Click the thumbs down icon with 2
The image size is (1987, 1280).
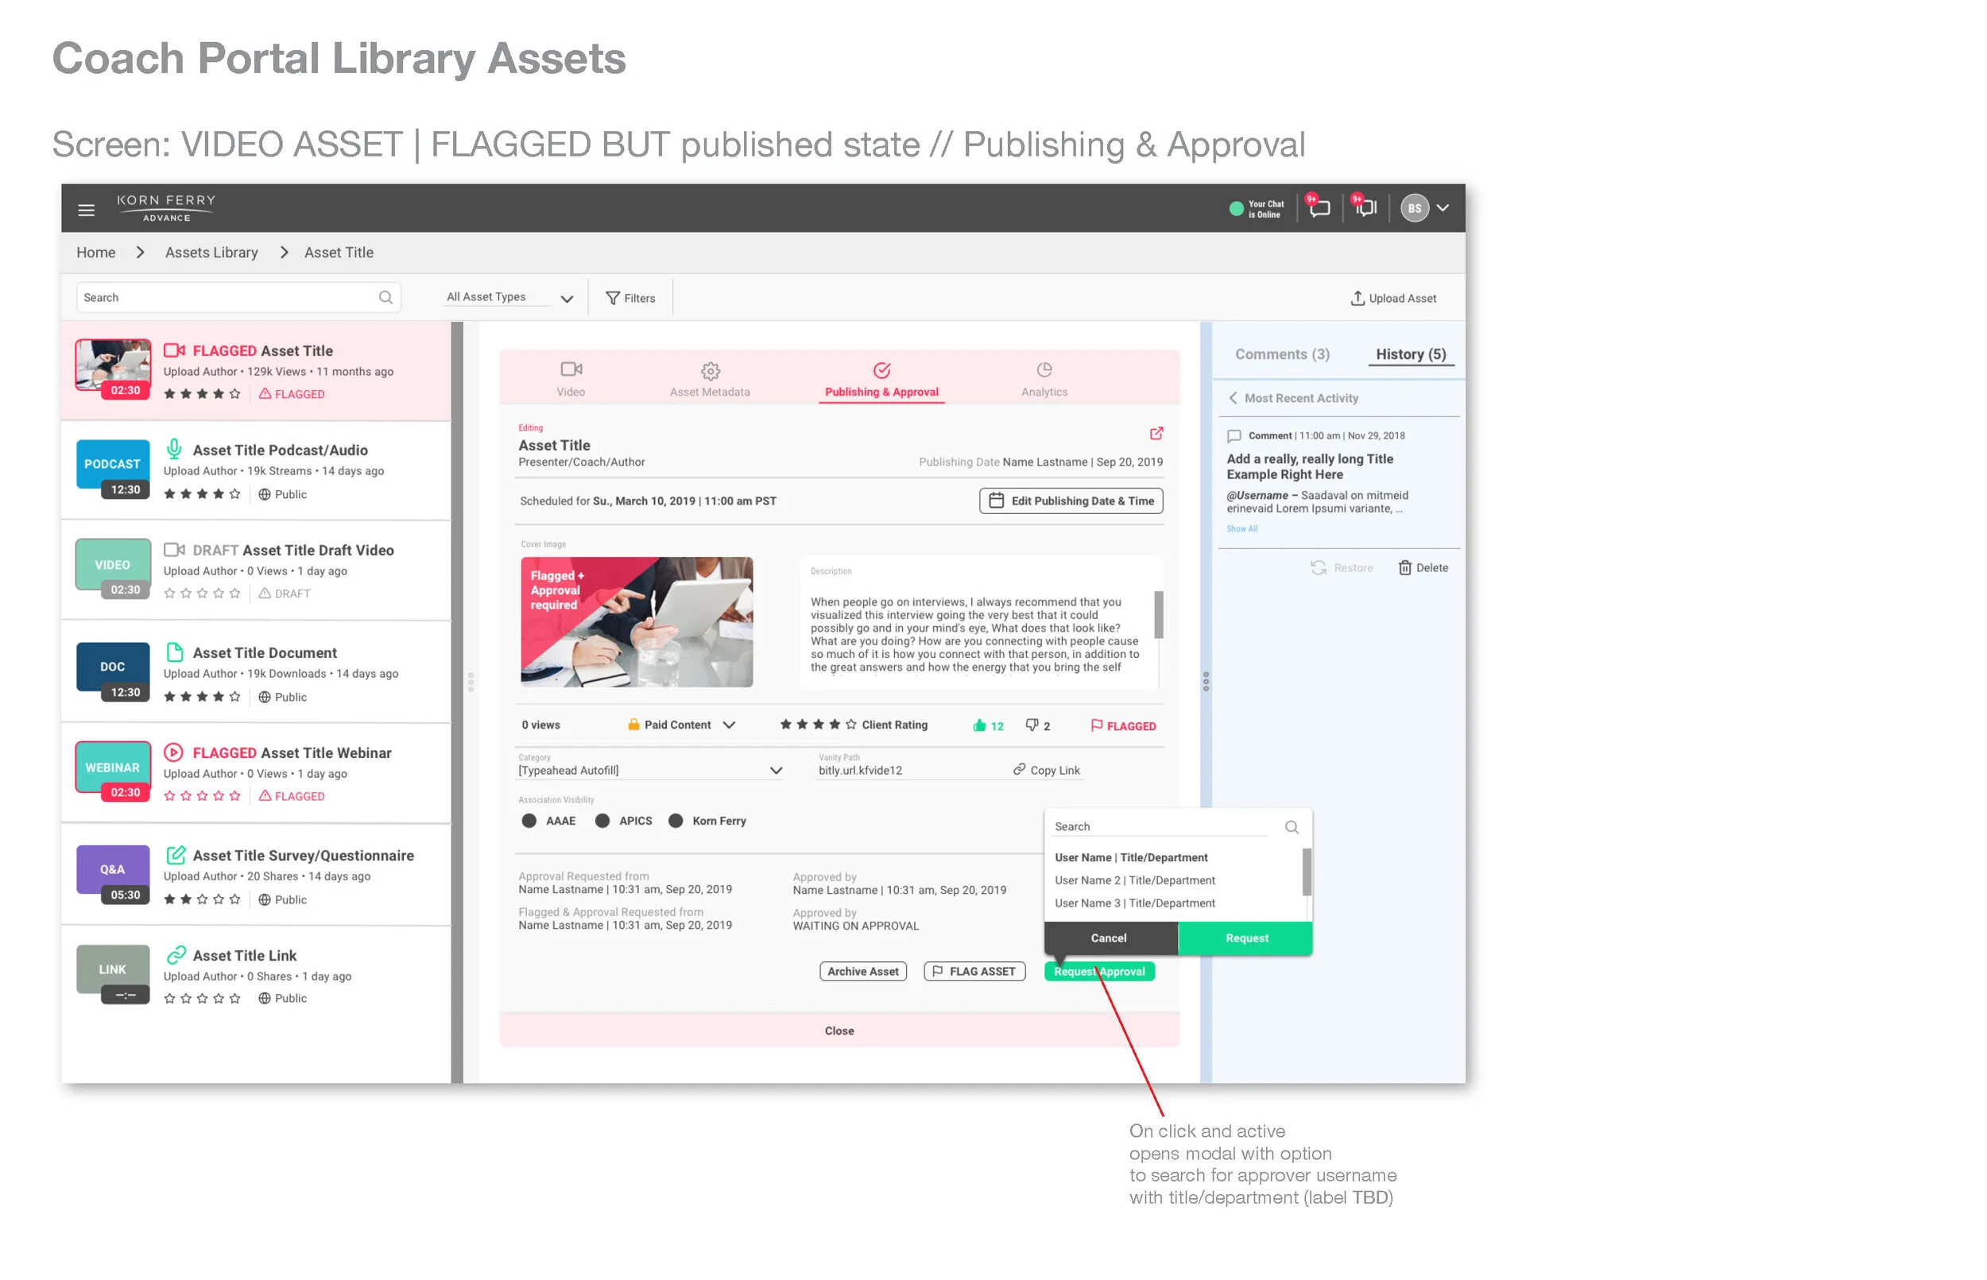tap(1032, 725)
